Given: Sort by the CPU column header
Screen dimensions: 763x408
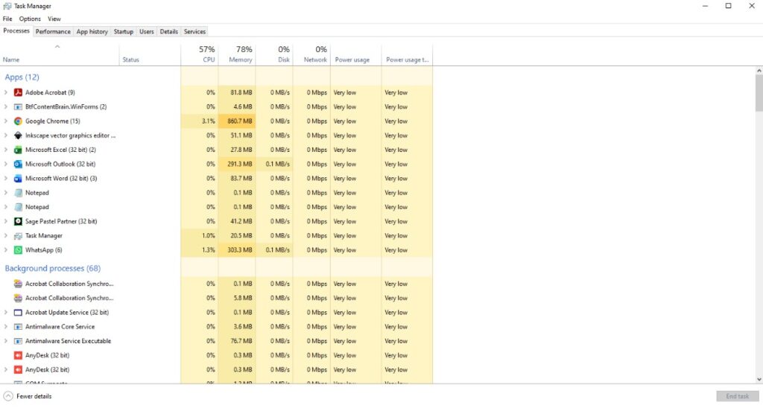Looking at the screenshot, I should [200, 54].
